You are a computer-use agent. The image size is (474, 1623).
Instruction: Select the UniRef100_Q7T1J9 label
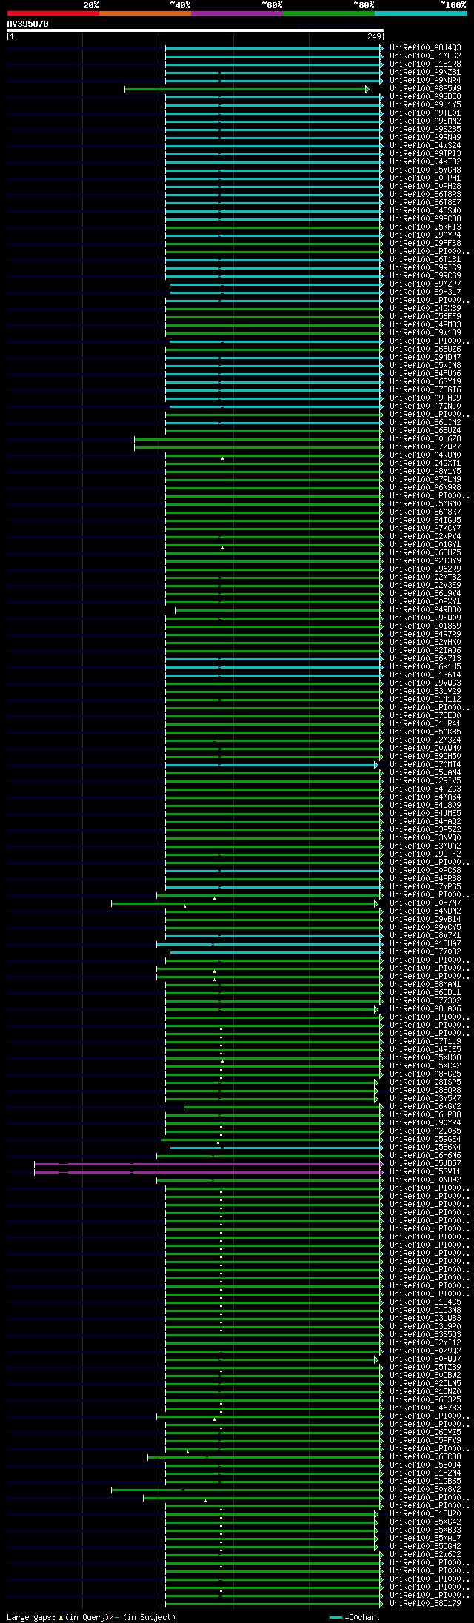(x=425, y=1041)
